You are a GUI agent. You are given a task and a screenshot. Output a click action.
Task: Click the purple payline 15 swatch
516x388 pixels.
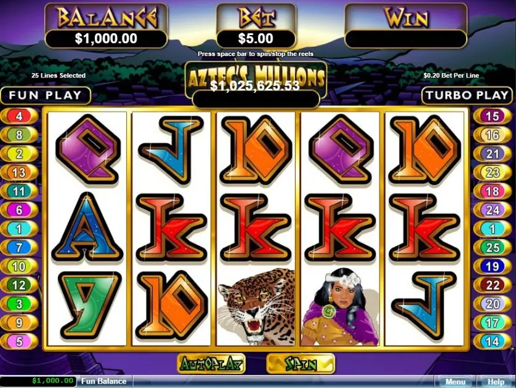493,116
